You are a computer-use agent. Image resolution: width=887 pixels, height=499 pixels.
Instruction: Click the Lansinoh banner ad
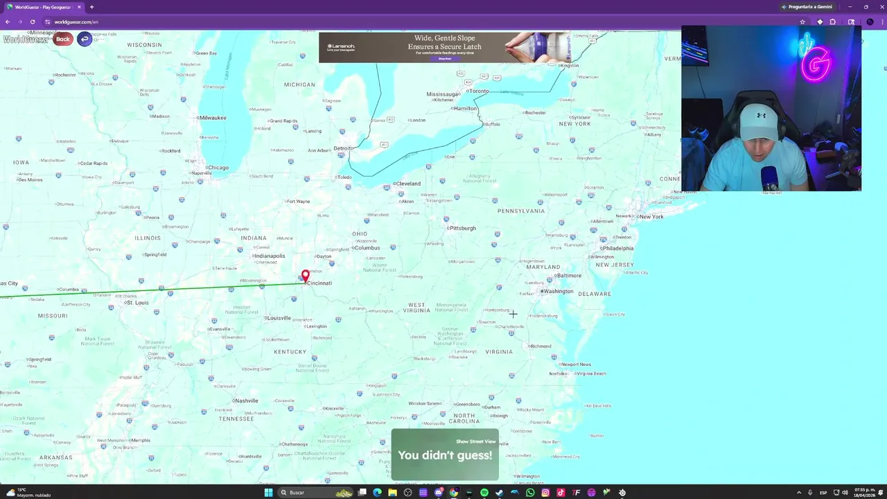click(x=444, y=47)
